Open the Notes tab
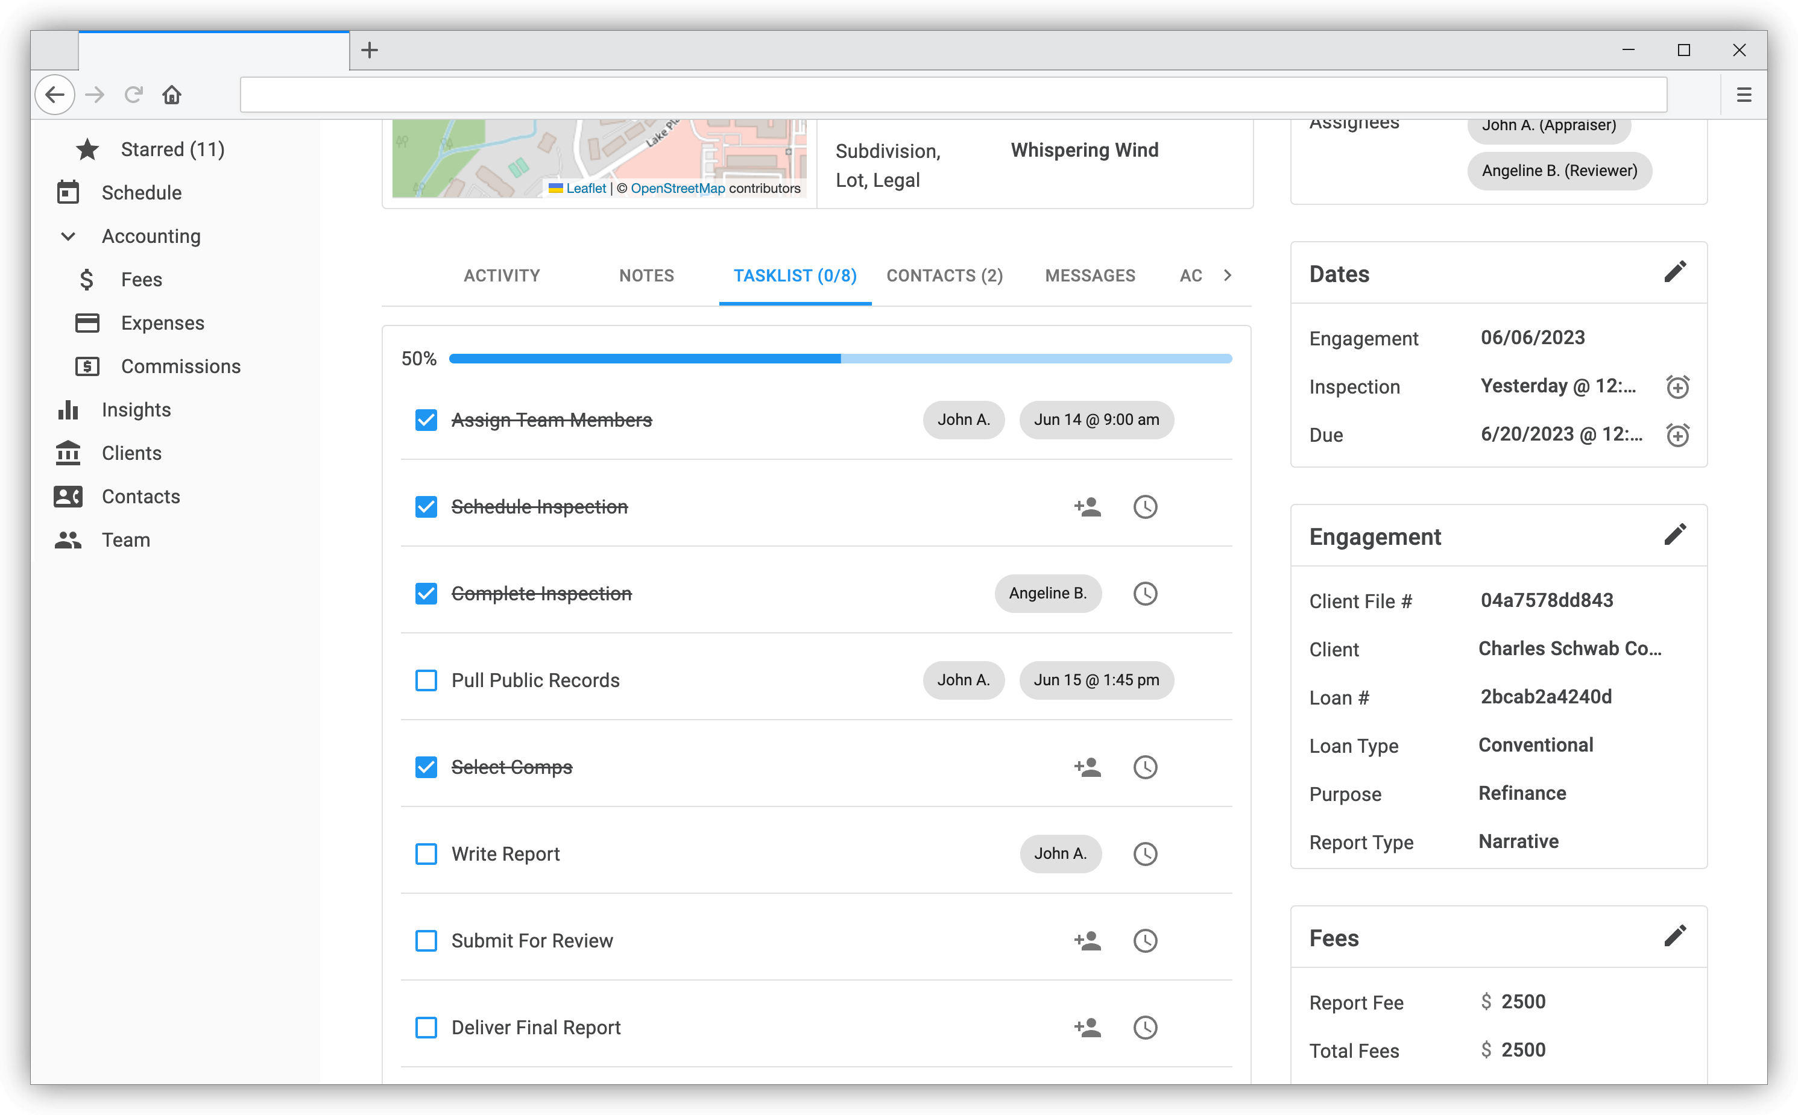 point(646,276)
